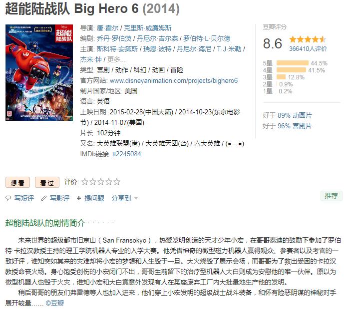Image resolution: width=347 pixels, height=309 pixels.
Task: Click the plus icon beside 提问题
Action: click(x=79, y=198)
